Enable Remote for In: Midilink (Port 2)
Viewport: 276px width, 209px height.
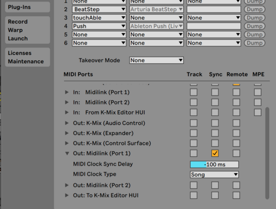click(236, 102)
